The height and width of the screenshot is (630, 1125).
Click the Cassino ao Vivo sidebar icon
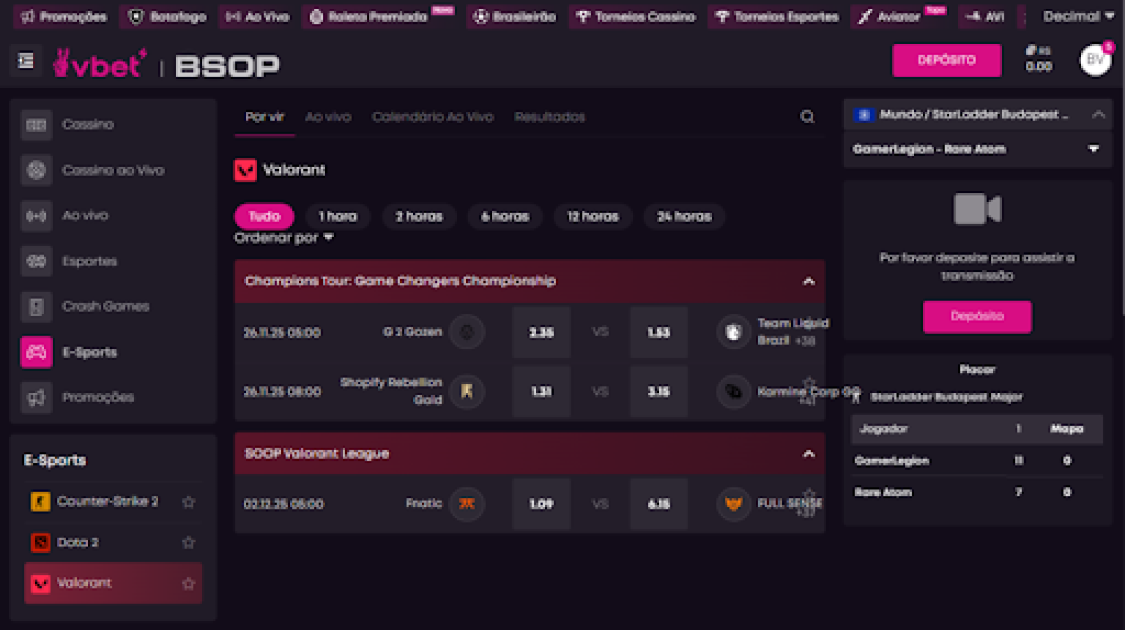click(x=36, y=170)
